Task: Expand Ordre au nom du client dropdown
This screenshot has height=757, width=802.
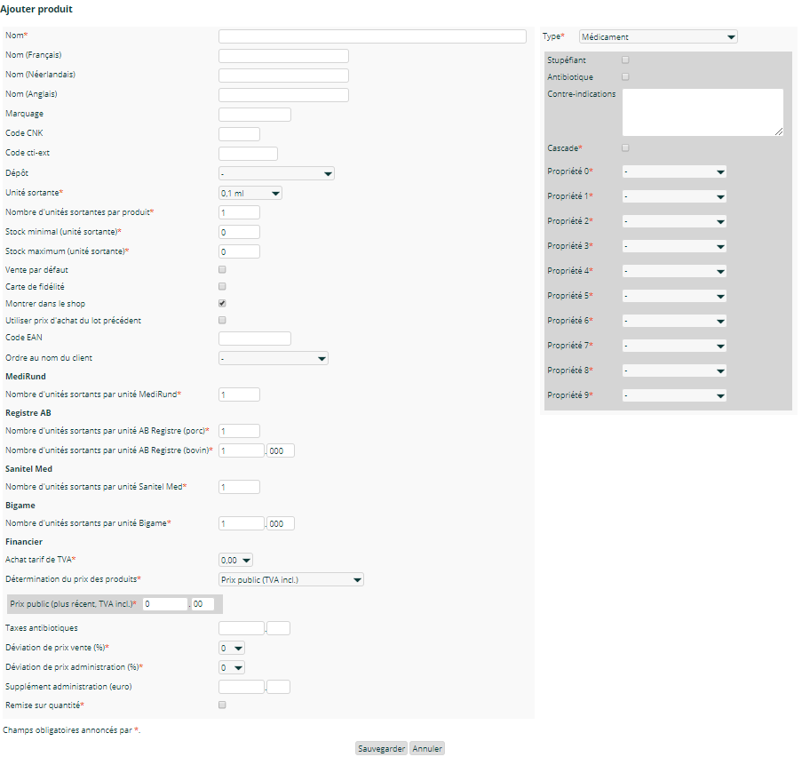Action: 274,358
